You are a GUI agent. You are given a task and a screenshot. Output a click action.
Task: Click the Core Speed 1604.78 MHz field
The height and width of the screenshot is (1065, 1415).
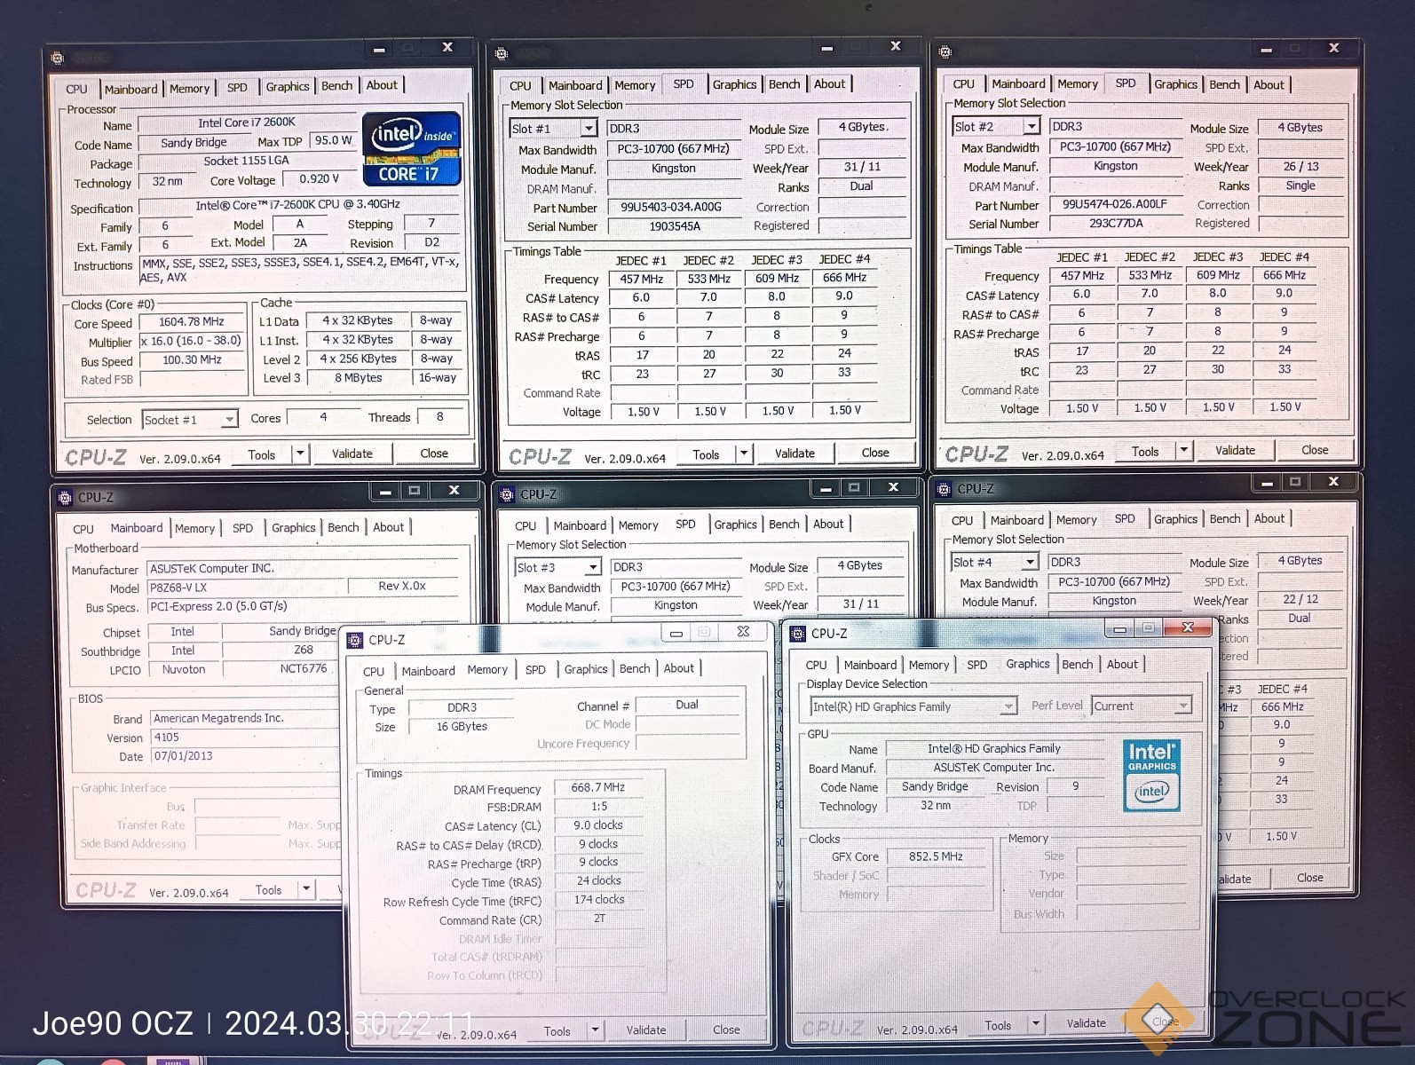192,322
